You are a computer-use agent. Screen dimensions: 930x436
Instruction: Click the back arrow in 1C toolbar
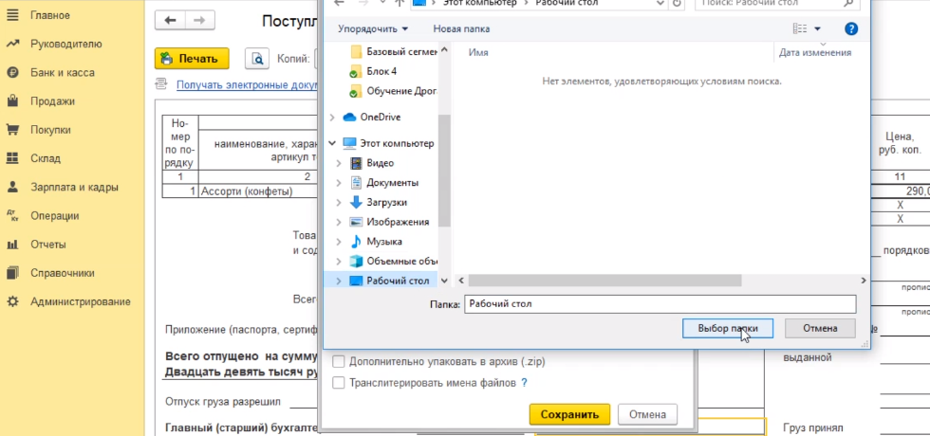point(171,21)
